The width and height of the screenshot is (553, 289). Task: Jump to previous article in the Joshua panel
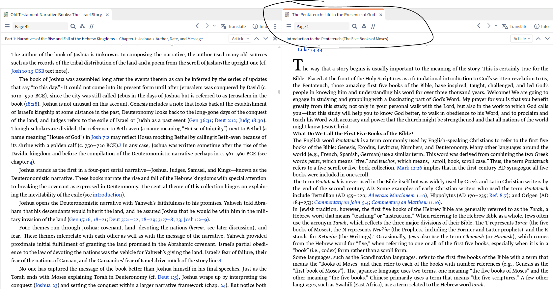[257, 39]
